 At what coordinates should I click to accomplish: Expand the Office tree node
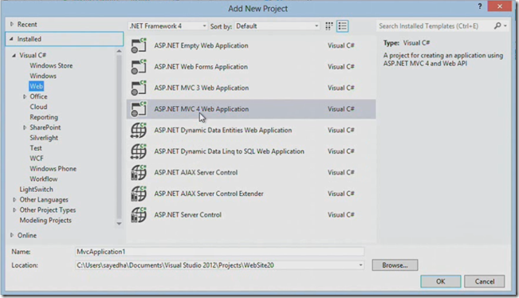pyautogui.click(x=25, y=96)
